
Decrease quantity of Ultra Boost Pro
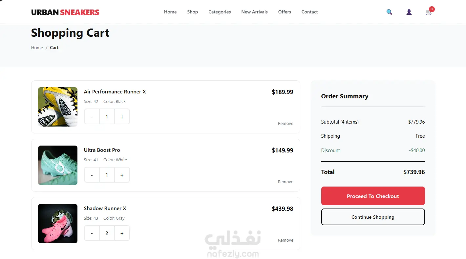[92, 175]
